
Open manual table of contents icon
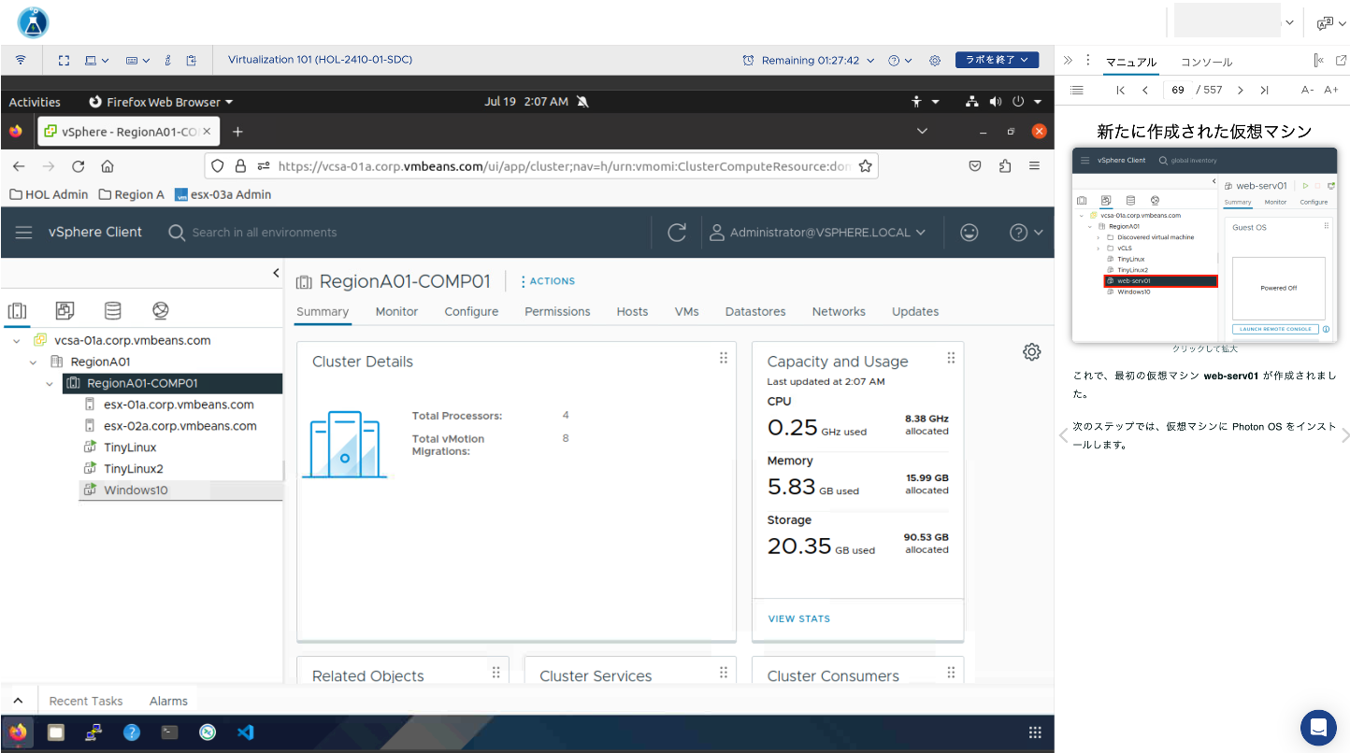click(x=1076, y=90)
